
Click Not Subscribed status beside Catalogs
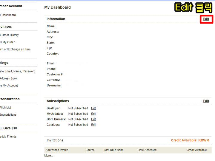78,125
